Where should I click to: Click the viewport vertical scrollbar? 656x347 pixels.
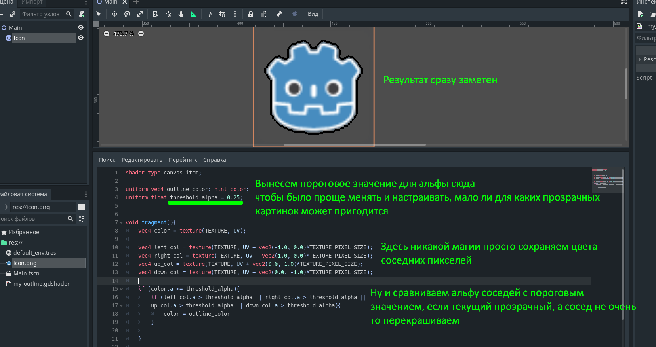(x=626, y=84)
